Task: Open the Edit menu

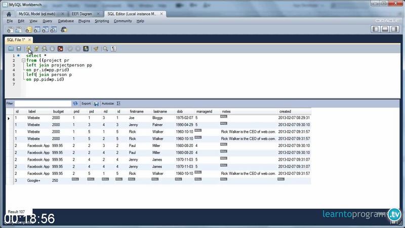Action: coord(21,21)
